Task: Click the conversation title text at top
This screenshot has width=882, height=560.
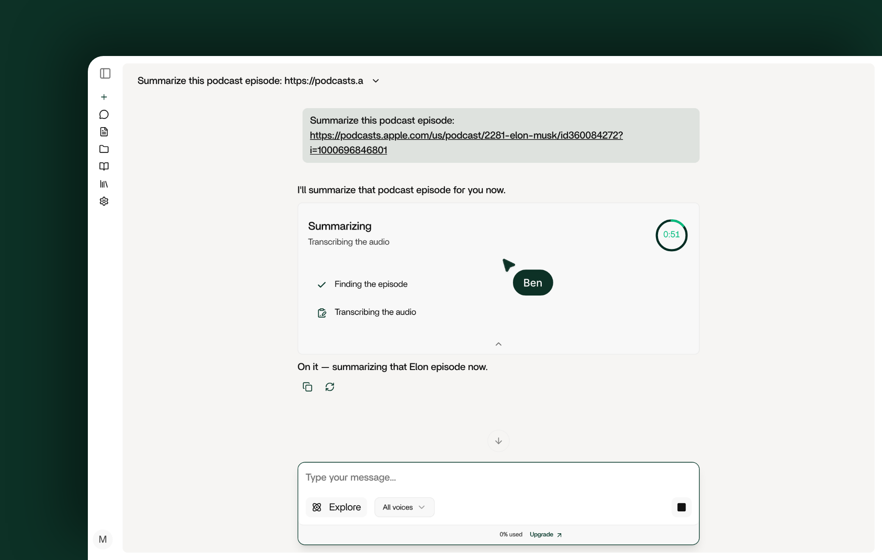Action: (250, 81)
